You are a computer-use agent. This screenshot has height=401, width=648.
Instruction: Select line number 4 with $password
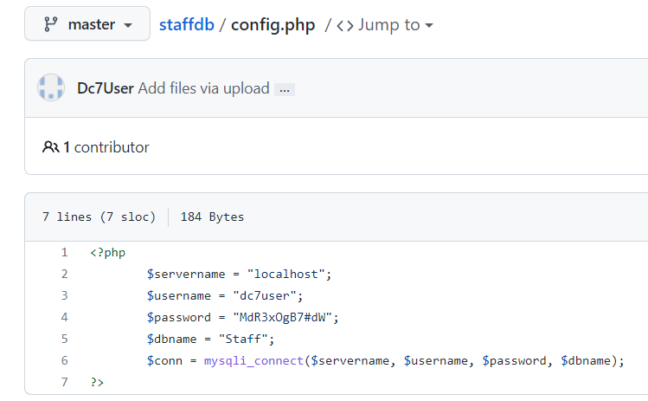[x=64, y=317]
